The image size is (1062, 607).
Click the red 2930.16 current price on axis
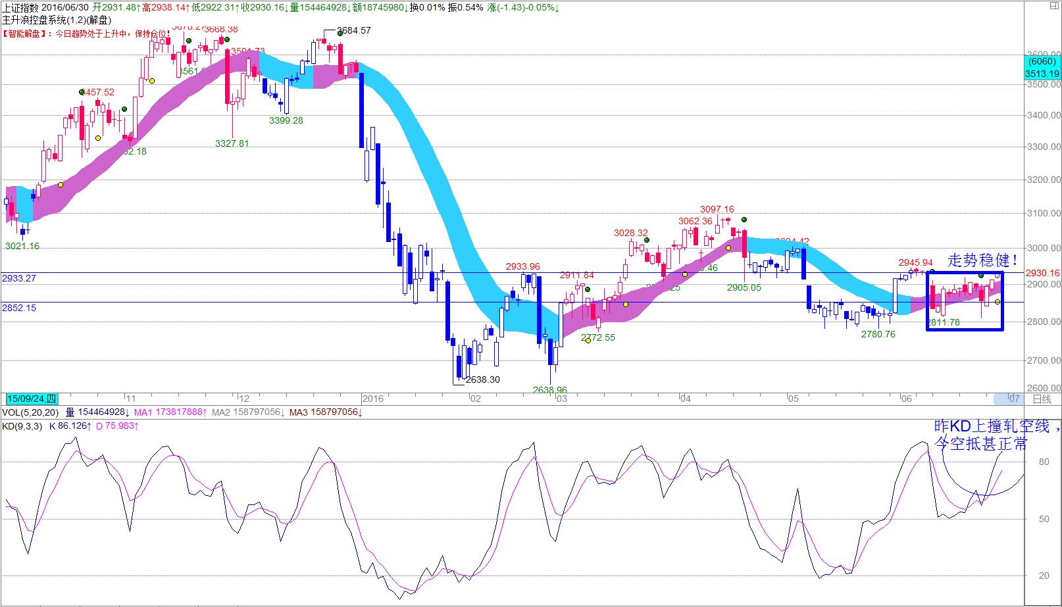tap(1043, 273)
